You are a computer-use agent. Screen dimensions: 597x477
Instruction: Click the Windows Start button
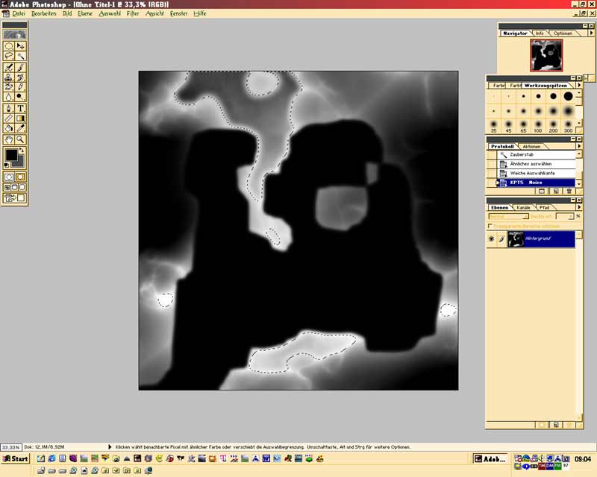click(x=16, y=458)
